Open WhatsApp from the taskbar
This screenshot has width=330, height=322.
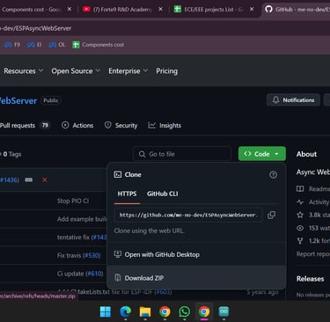[184, 311]
